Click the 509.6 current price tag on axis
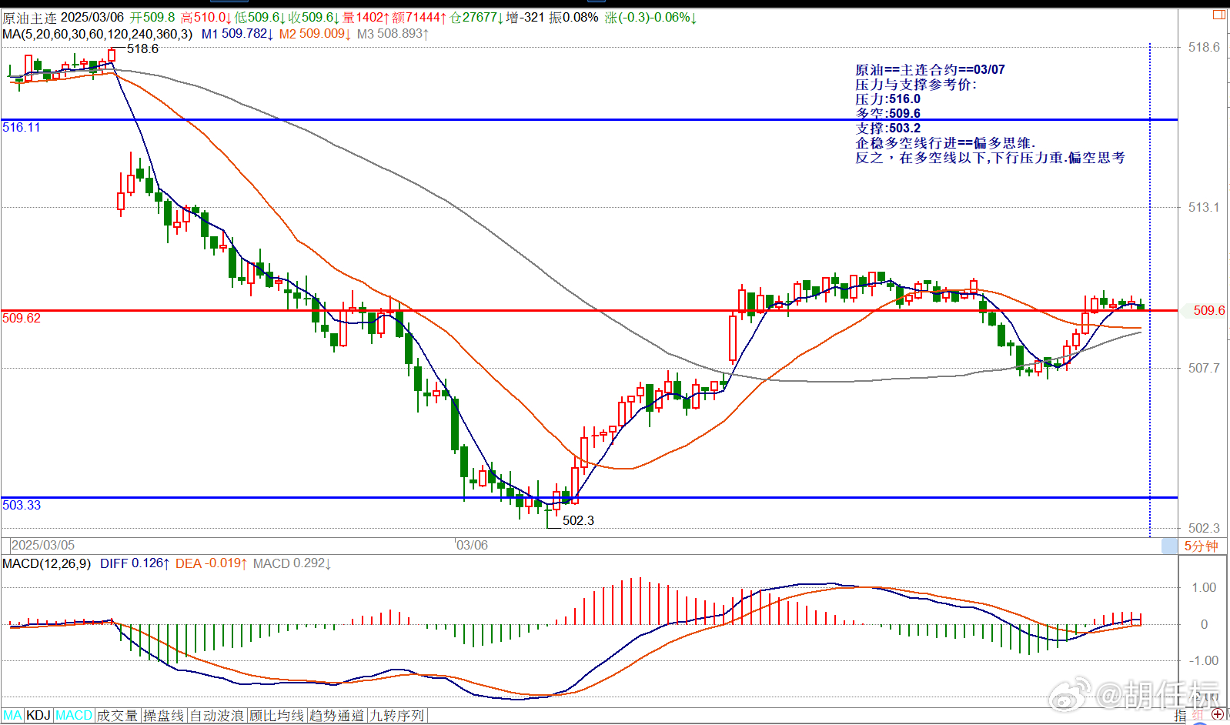This screenshot has height=725, width=1230. coord(1208,310)
